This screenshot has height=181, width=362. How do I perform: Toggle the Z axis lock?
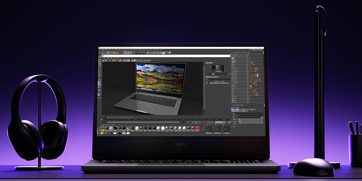(x=131, y=53)
